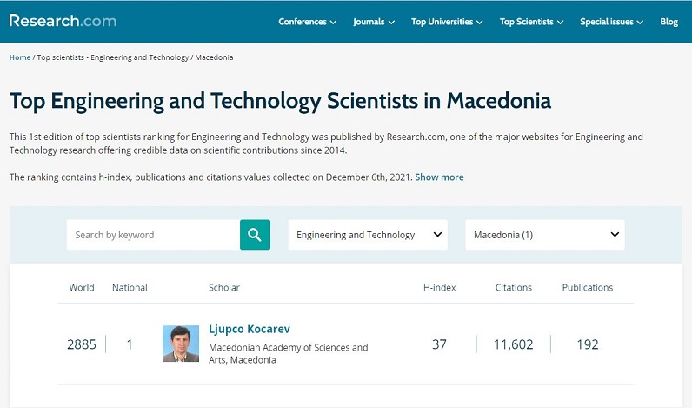The image size is (692, 408).
Task: Click the Search by keyword field
Action: 153,235
